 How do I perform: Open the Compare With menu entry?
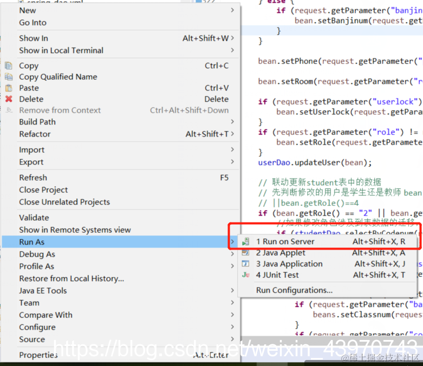coord(120,315)
